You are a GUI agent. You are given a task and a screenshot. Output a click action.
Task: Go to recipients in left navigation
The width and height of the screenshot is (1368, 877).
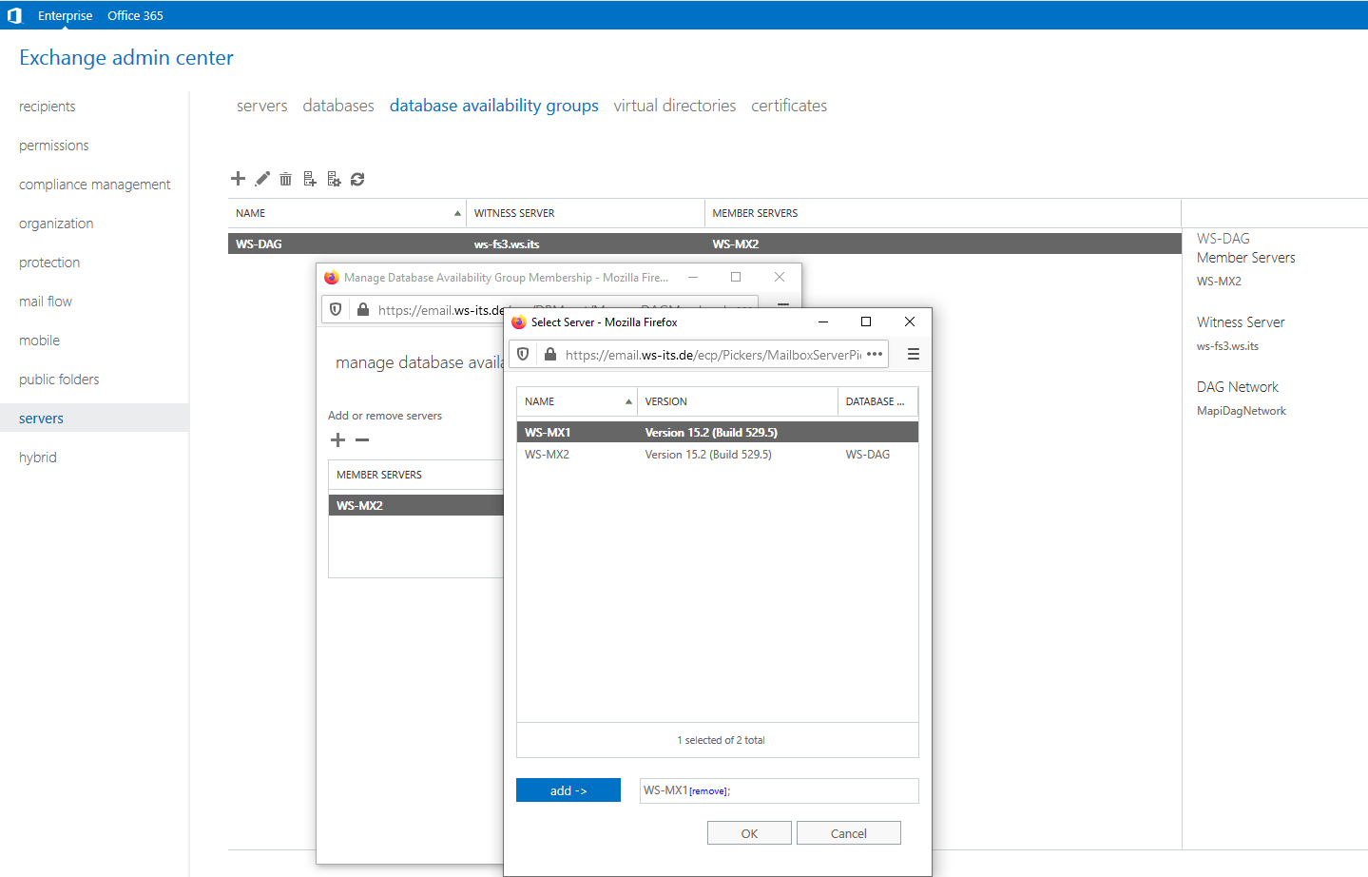48,107
